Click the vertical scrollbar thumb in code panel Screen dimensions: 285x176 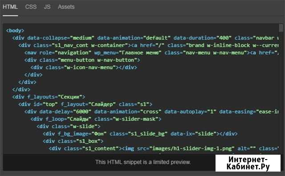[281, 28]
